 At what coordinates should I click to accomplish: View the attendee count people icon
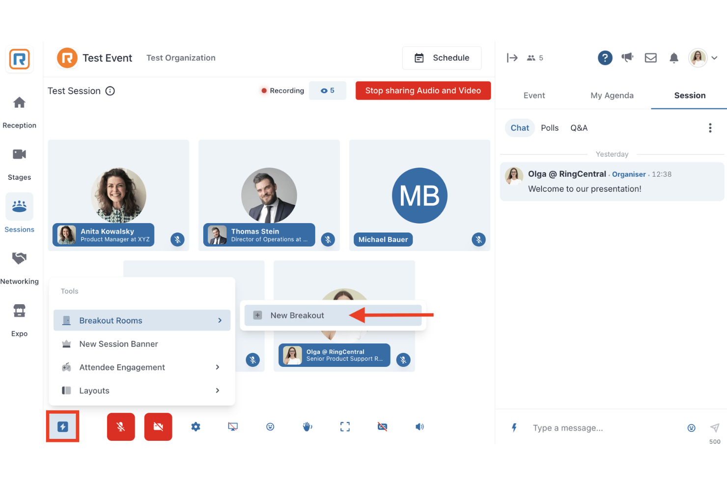(x=531, y=58)
